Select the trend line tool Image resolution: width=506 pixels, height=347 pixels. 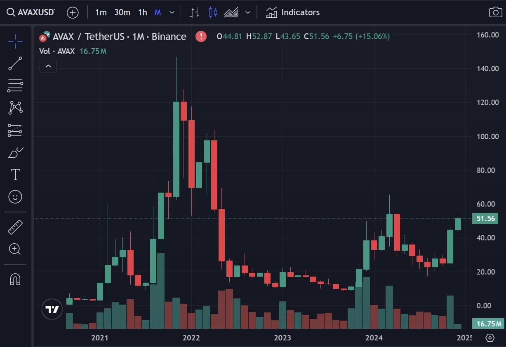click(x=15, y=63)
